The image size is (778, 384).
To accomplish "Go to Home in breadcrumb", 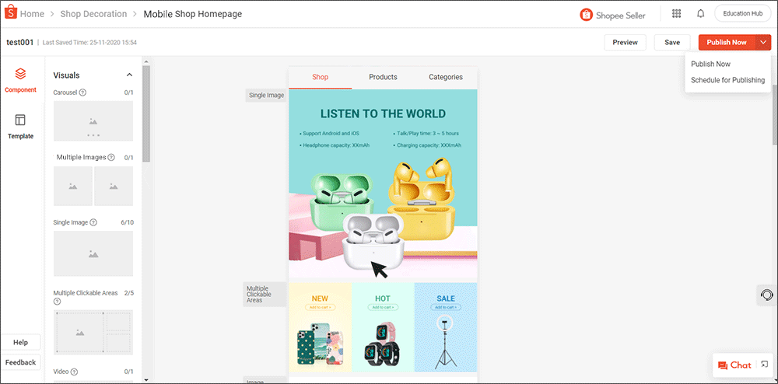I will click(32, 14).
